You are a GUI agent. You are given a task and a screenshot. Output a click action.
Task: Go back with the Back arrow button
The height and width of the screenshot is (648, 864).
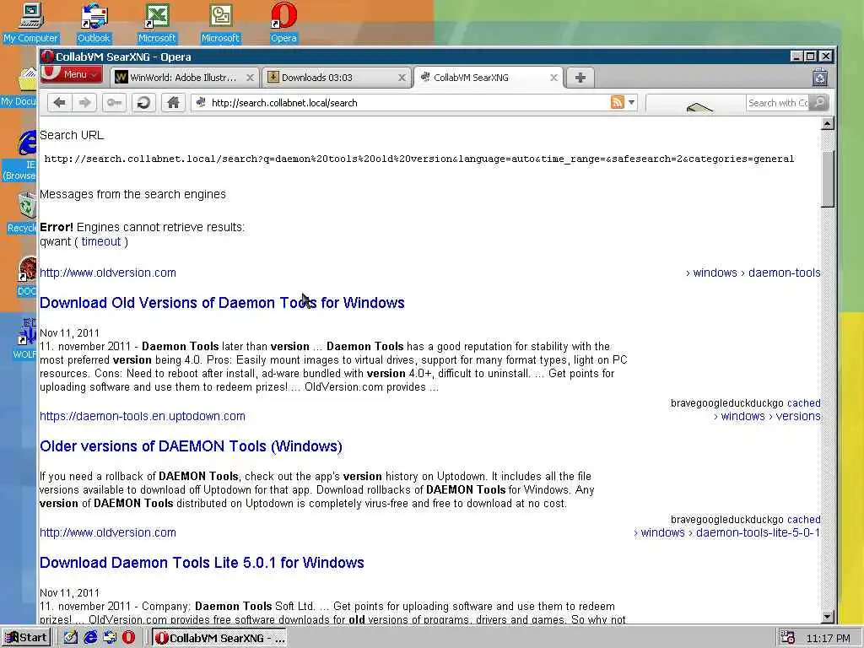click(x=60, y=102)
